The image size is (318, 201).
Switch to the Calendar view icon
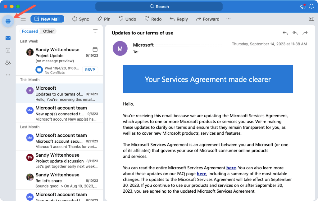[x=8, y=50]
